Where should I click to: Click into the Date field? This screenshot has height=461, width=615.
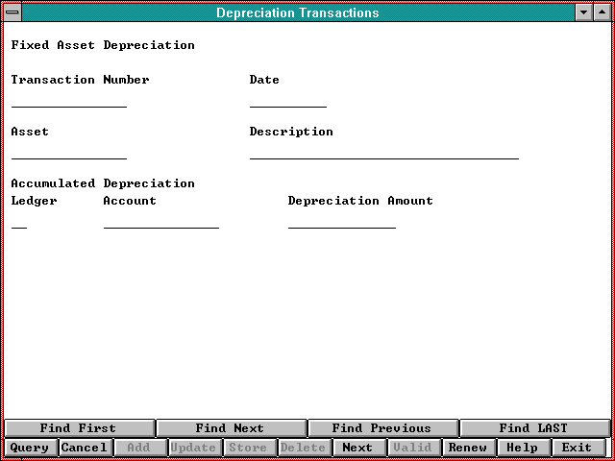click(288, 99)
